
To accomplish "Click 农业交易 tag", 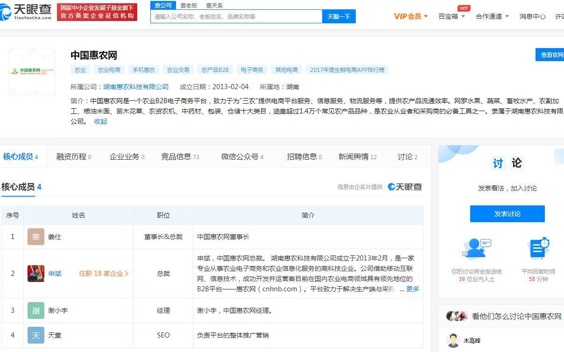I will [178, 70].
